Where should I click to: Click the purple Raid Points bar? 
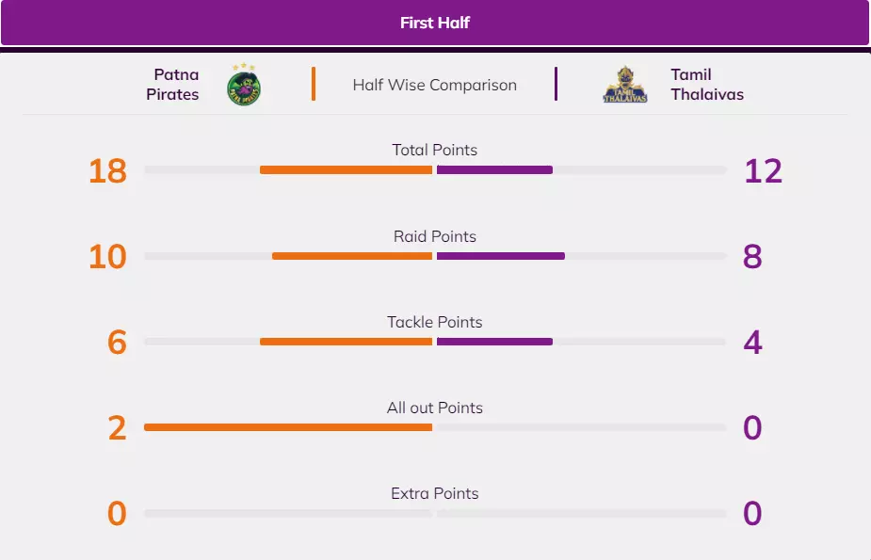click(x=501, y=256)
